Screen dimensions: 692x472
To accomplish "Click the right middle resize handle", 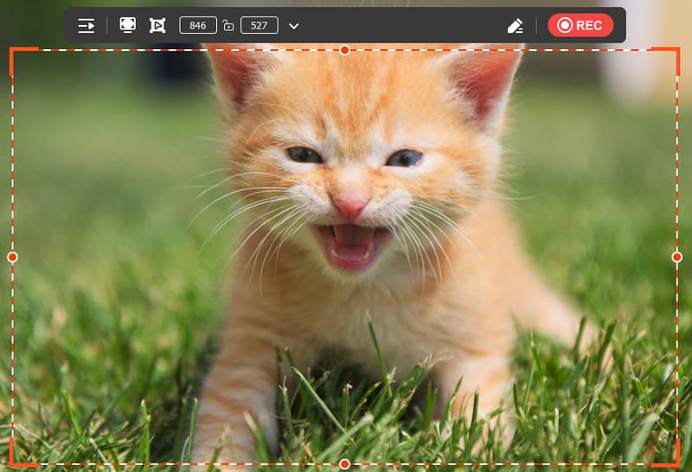I will coord(676,257).
